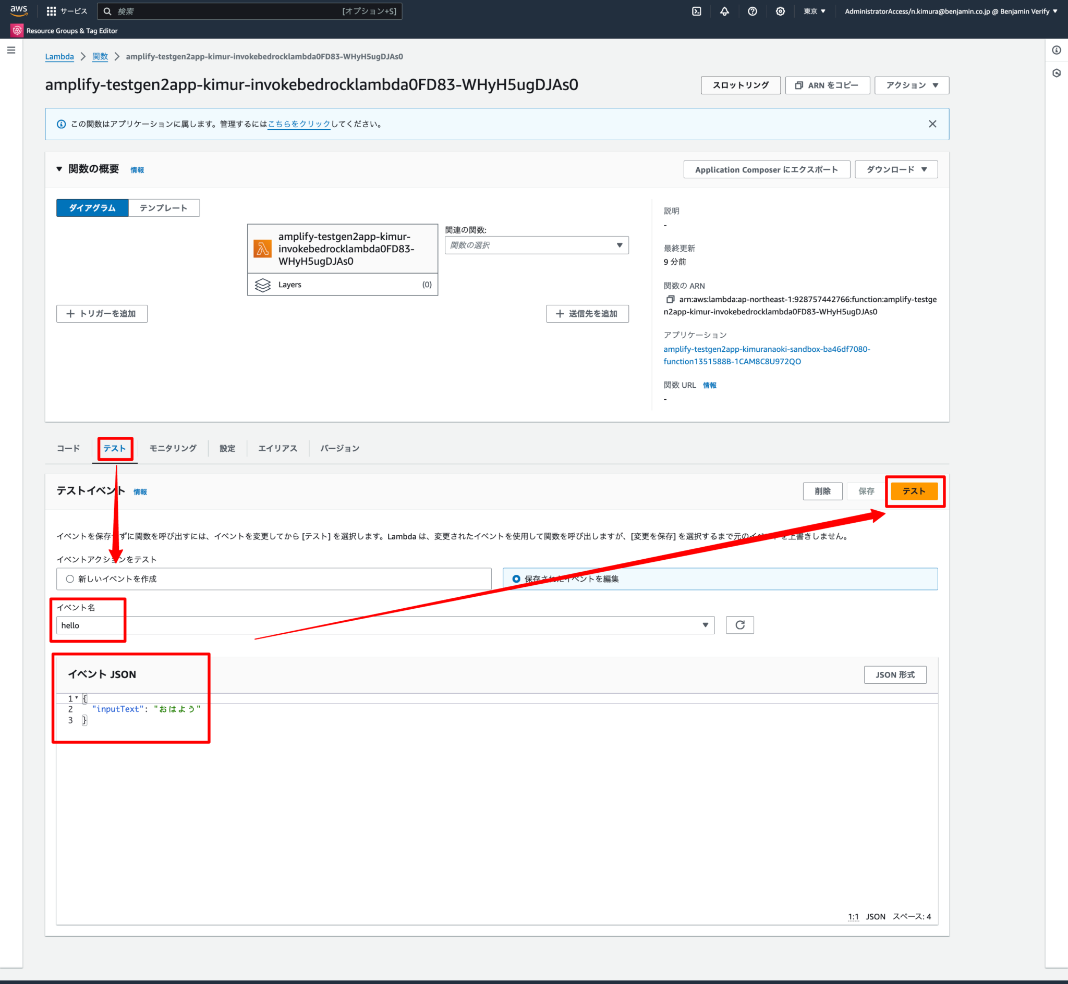
Task: Click the JSON 形式 button
Action: [895, 674]
